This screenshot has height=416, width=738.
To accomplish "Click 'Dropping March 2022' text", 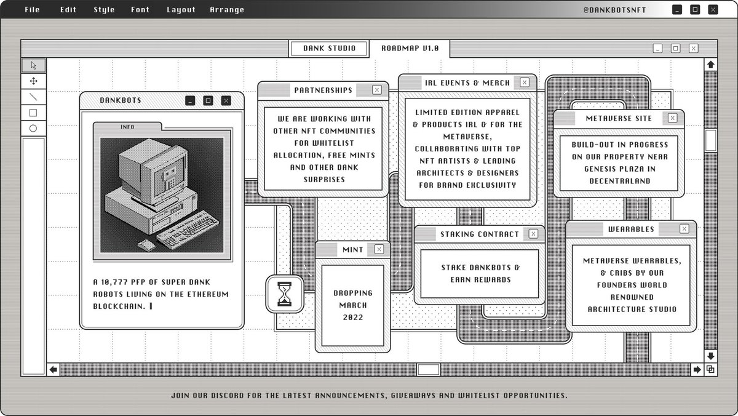I will tap(353, 305).
